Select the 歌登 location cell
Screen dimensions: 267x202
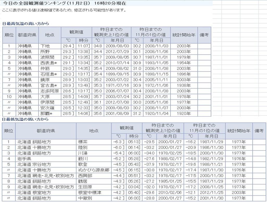pos(94,164)
